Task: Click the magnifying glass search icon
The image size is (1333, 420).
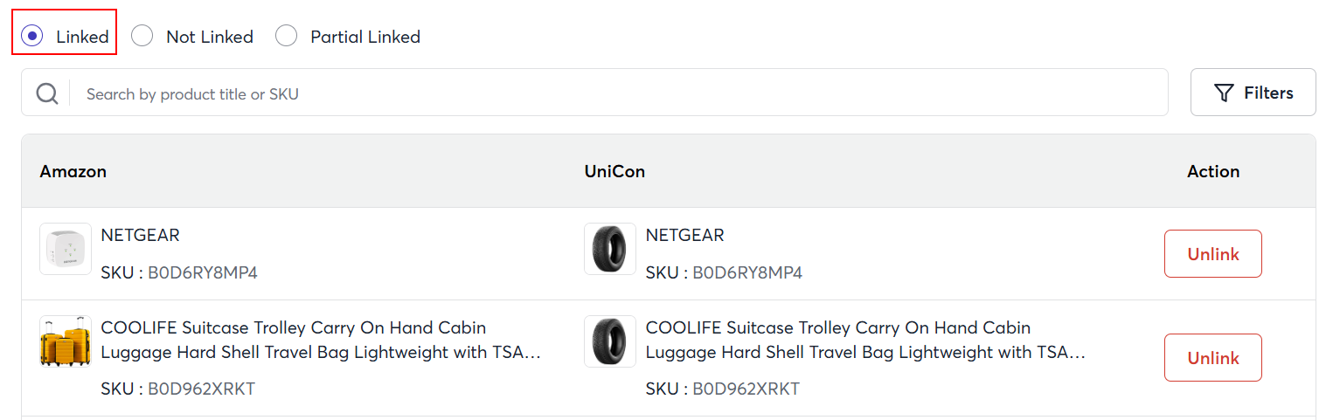Action: (x=47, y=93)
